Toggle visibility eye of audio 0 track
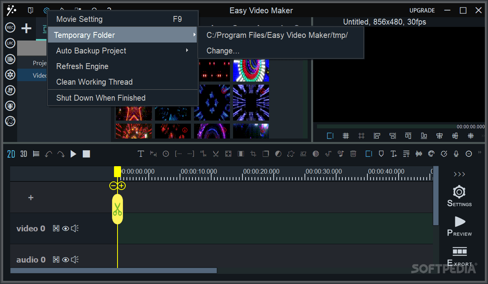The image size is (488, 284). (66, 260)
